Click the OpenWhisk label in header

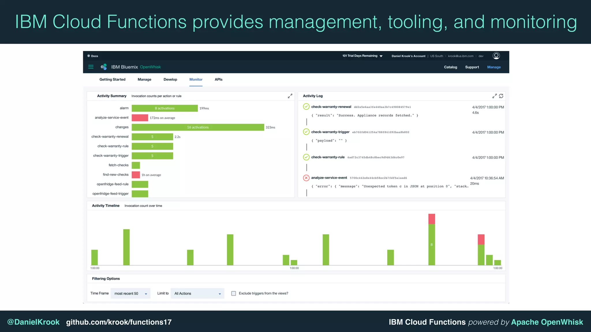coord(150,67)
